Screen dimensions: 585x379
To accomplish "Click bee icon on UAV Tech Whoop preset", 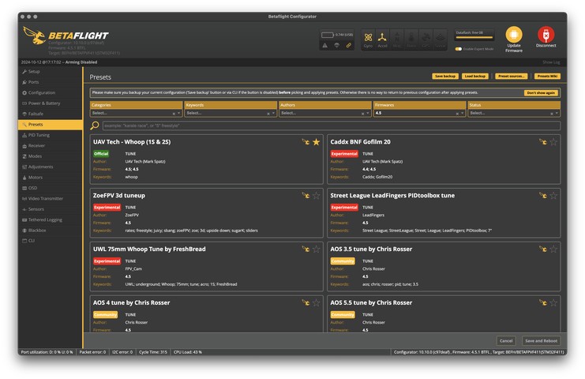I will tap(306, 142).
